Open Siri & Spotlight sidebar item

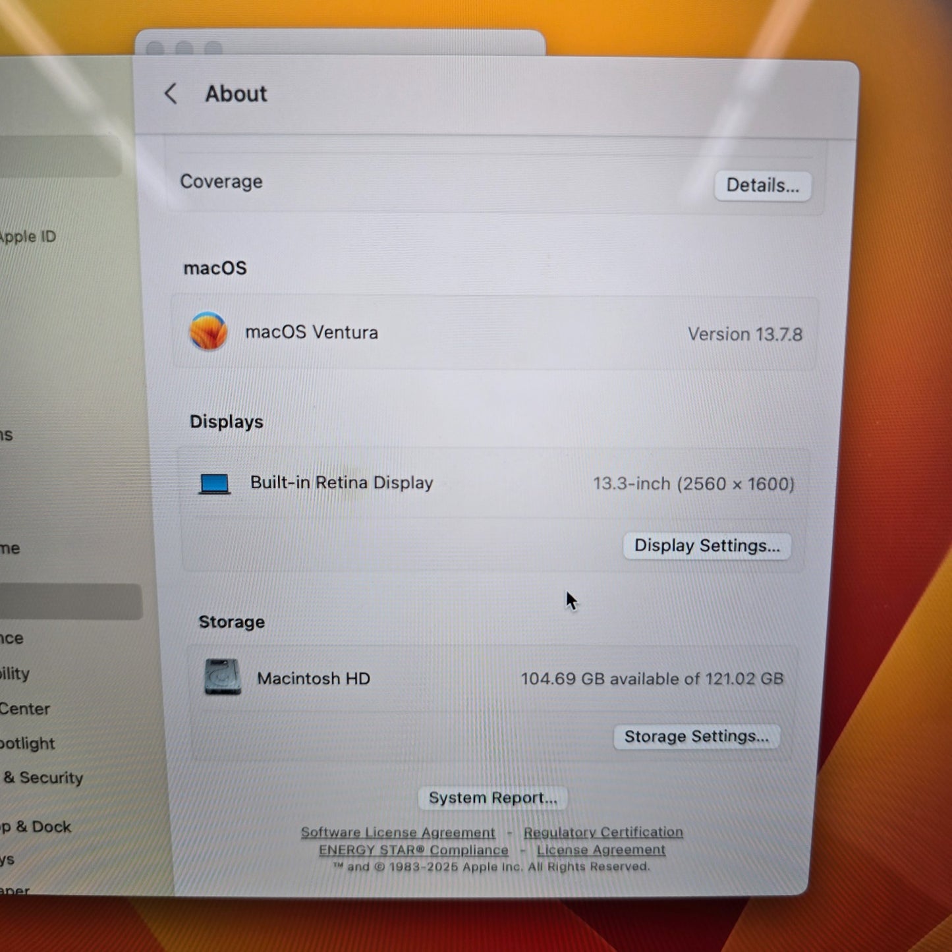coord(27,744)
